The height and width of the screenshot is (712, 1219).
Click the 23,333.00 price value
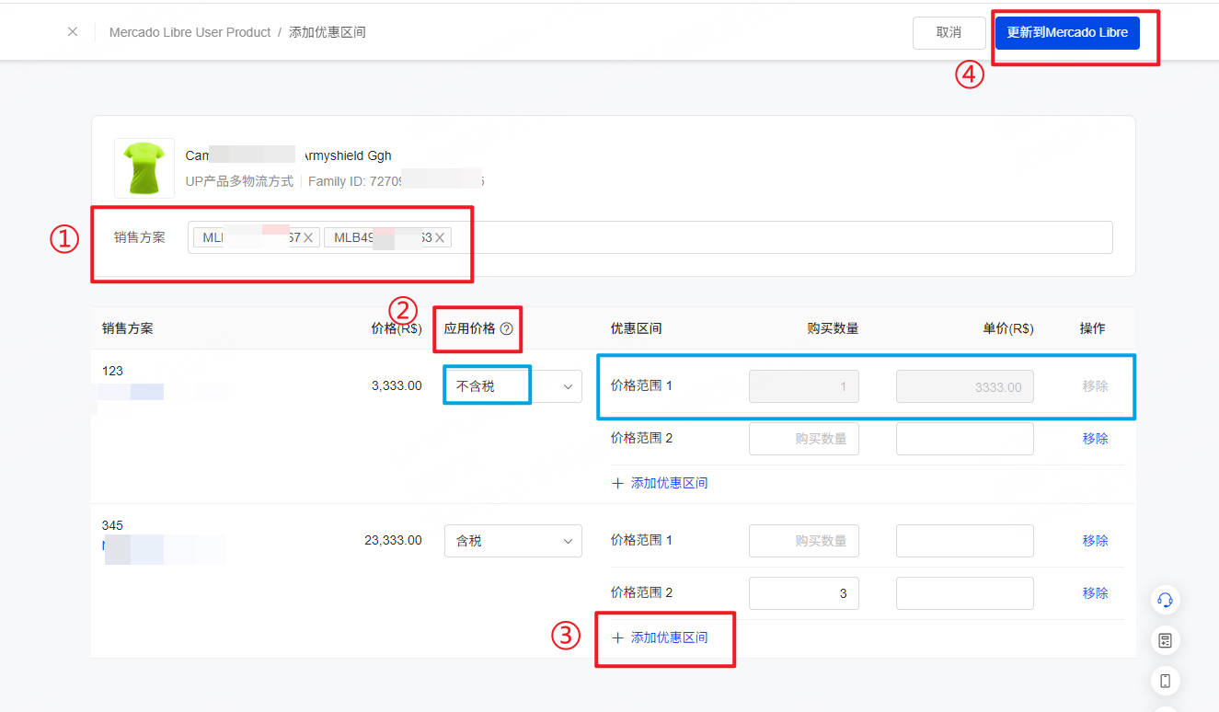[393, 541]
